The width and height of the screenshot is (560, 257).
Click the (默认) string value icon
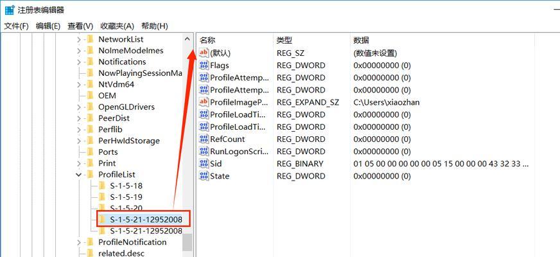point(204,53)
